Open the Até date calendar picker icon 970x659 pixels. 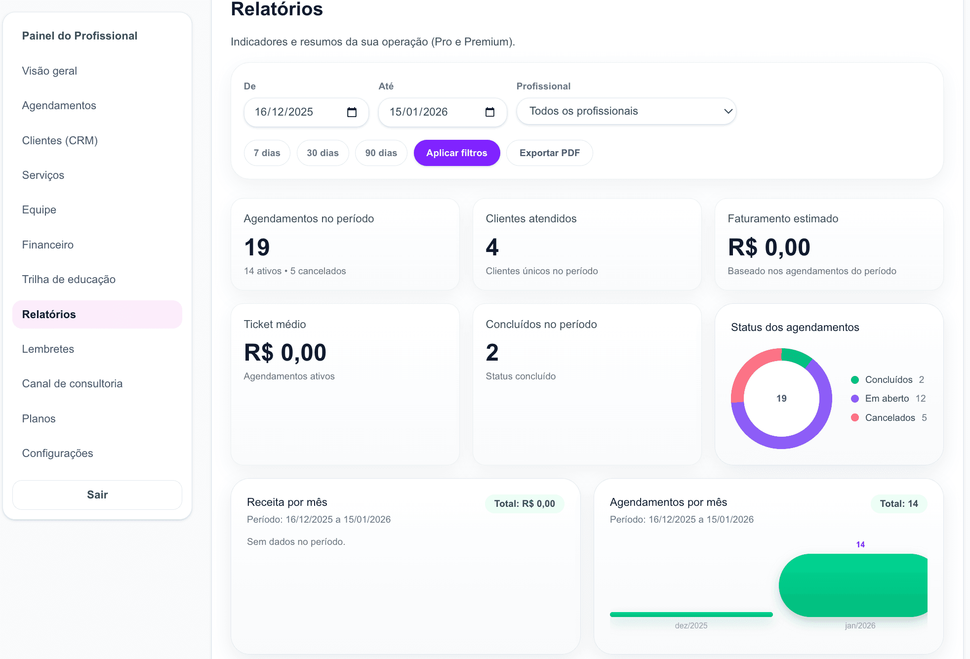(x=489, y=112)
